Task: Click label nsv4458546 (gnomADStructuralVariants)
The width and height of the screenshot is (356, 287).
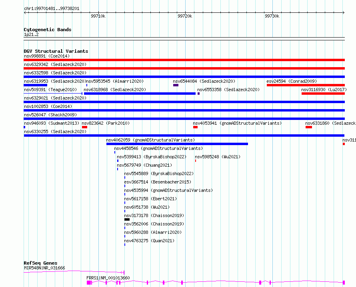Action: tap(158, 148)
